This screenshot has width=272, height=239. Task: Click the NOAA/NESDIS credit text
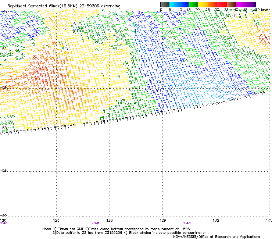(x=216, y=237)
